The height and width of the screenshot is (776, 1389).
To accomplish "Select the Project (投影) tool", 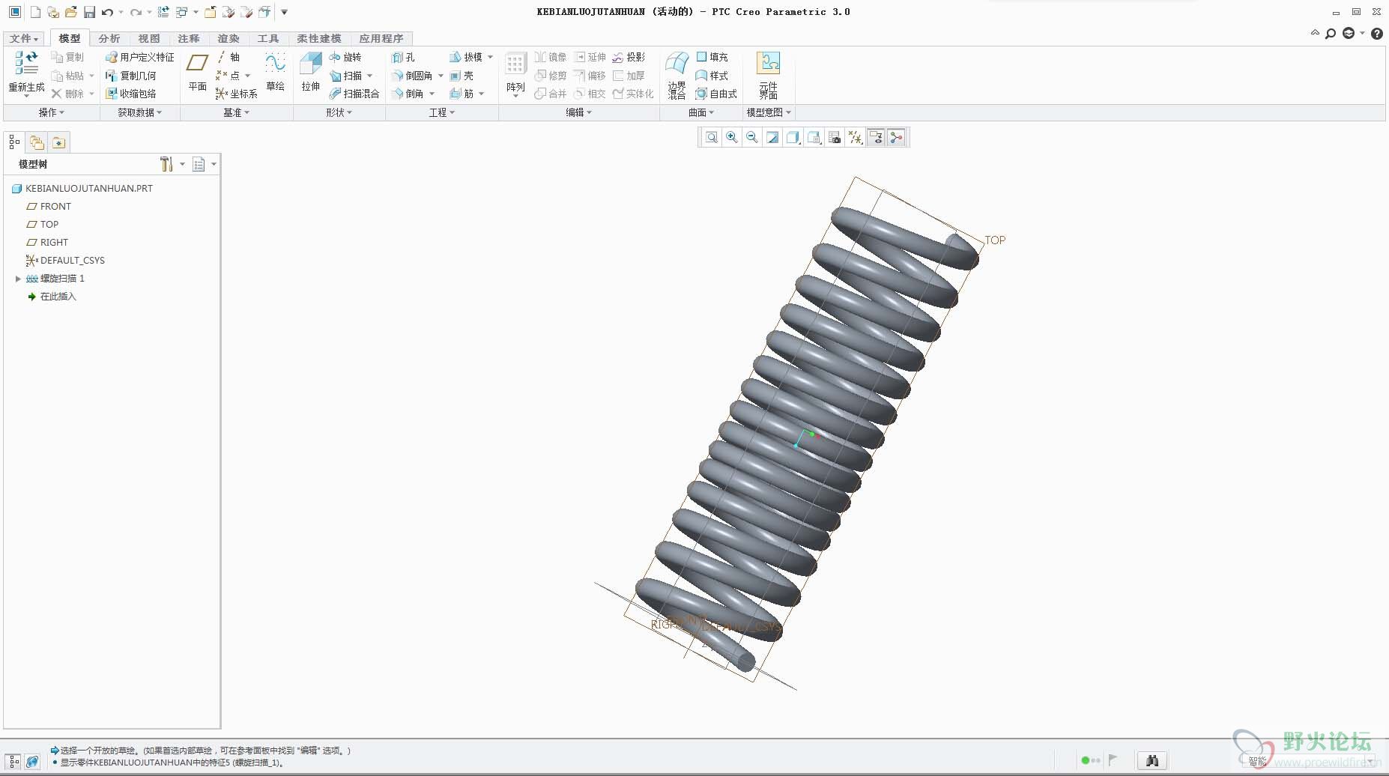I will pyautogui.click(x=629, y=57).
